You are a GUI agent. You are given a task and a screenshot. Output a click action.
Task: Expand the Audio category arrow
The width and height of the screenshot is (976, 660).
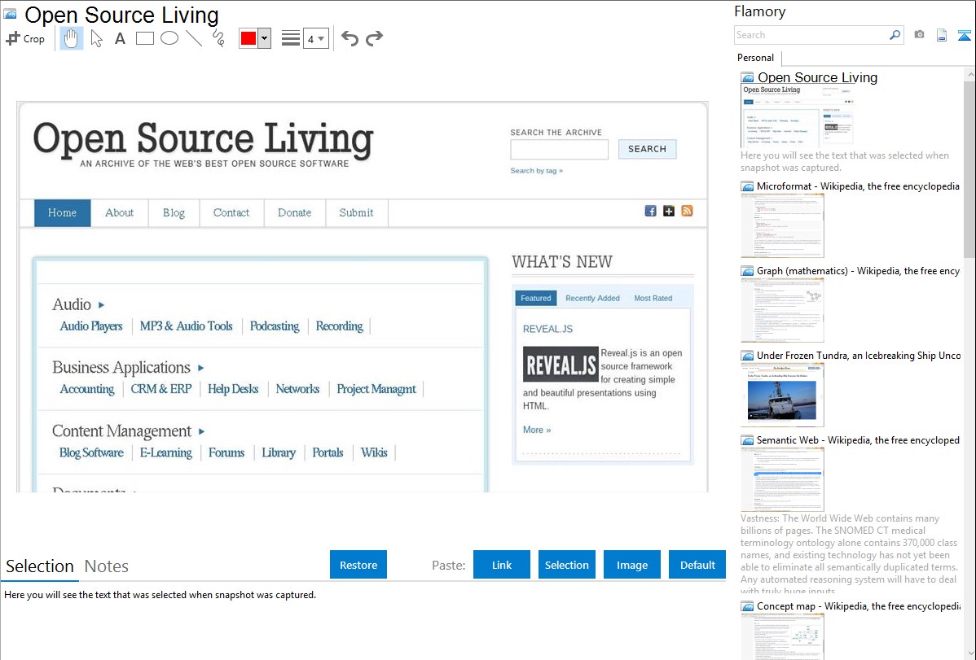coord(102,305)
